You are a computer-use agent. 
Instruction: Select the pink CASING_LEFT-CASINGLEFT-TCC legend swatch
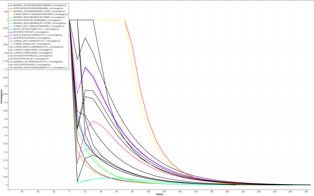(x=11, y=41)
